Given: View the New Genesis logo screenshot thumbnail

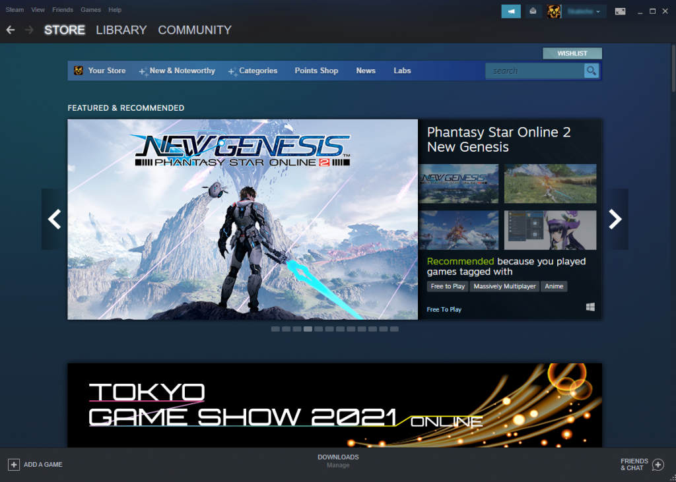Looking at the screenshot, I should 458,183.
